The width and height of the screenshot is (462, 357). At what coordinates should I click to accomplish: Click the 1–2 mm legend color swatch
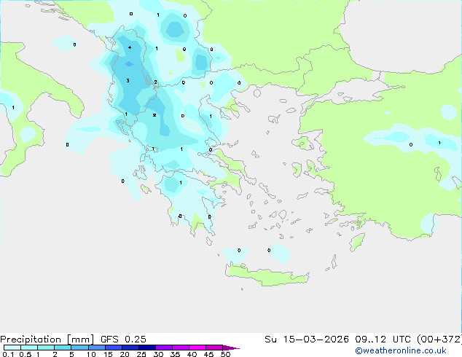(x=46, y=348)
